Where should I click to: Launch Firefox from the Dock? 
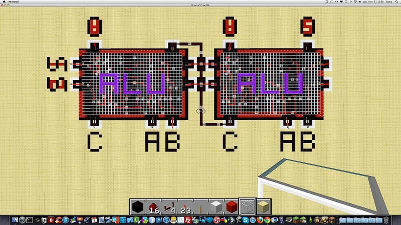[260, 220]
